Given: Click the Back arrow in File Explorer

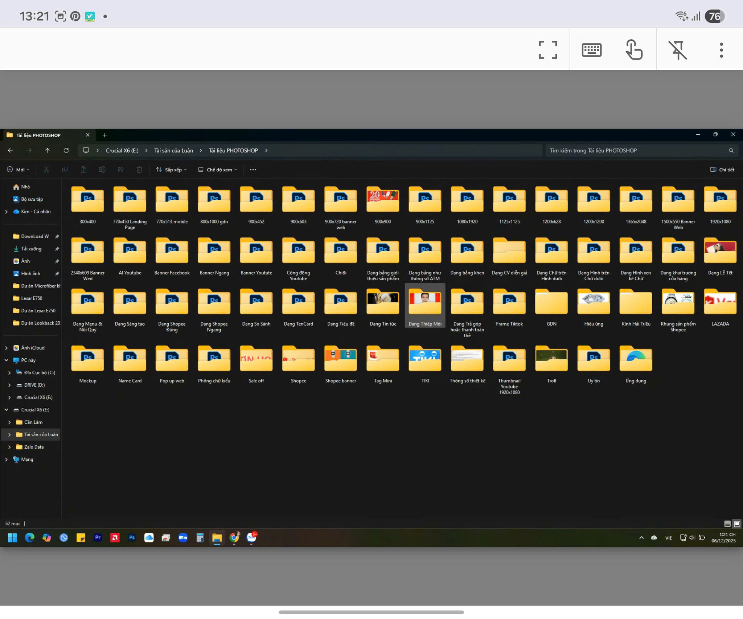Looking at the screenshot, I should 11,150.
